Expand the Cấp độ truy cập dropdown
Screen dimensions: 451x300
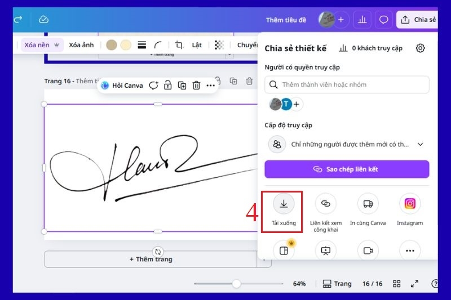coord(347,145)
